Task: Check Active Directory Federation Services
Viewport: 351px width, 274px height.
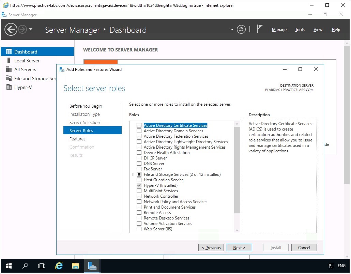Action: (139, 136)
